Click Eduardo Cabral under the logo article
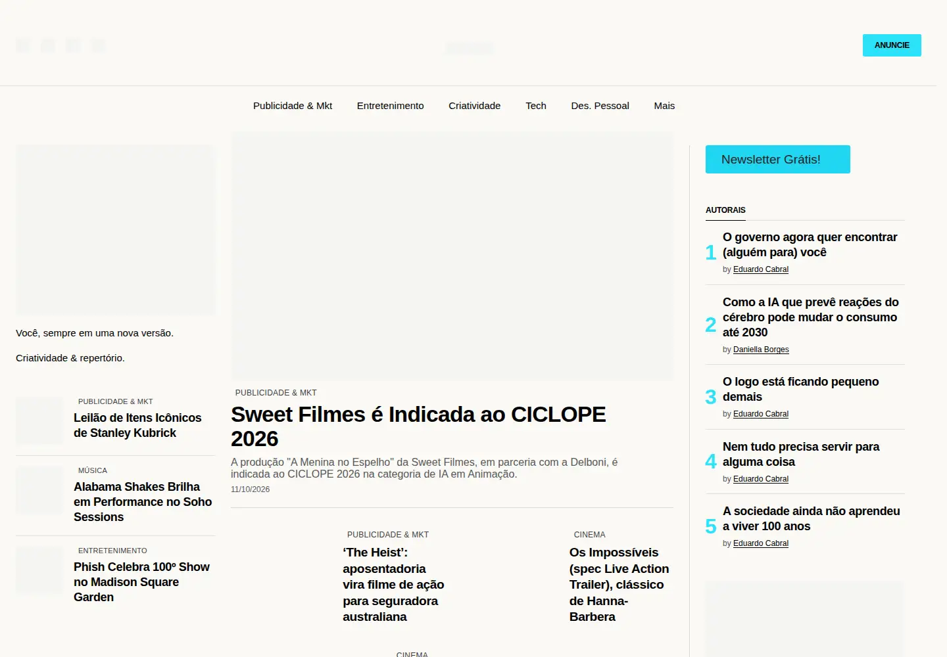Viewport: 947px width, 657px height. pos(761,414)
